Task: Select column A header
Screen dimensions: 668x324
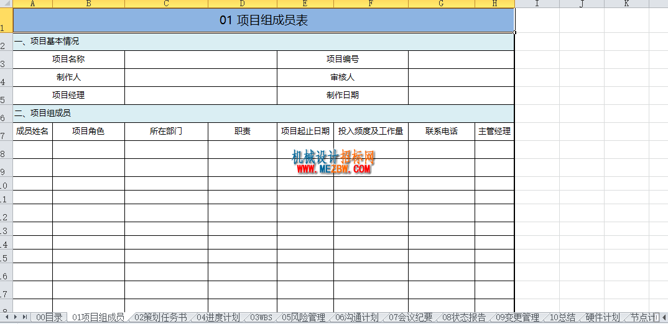Action: (33, 4)
